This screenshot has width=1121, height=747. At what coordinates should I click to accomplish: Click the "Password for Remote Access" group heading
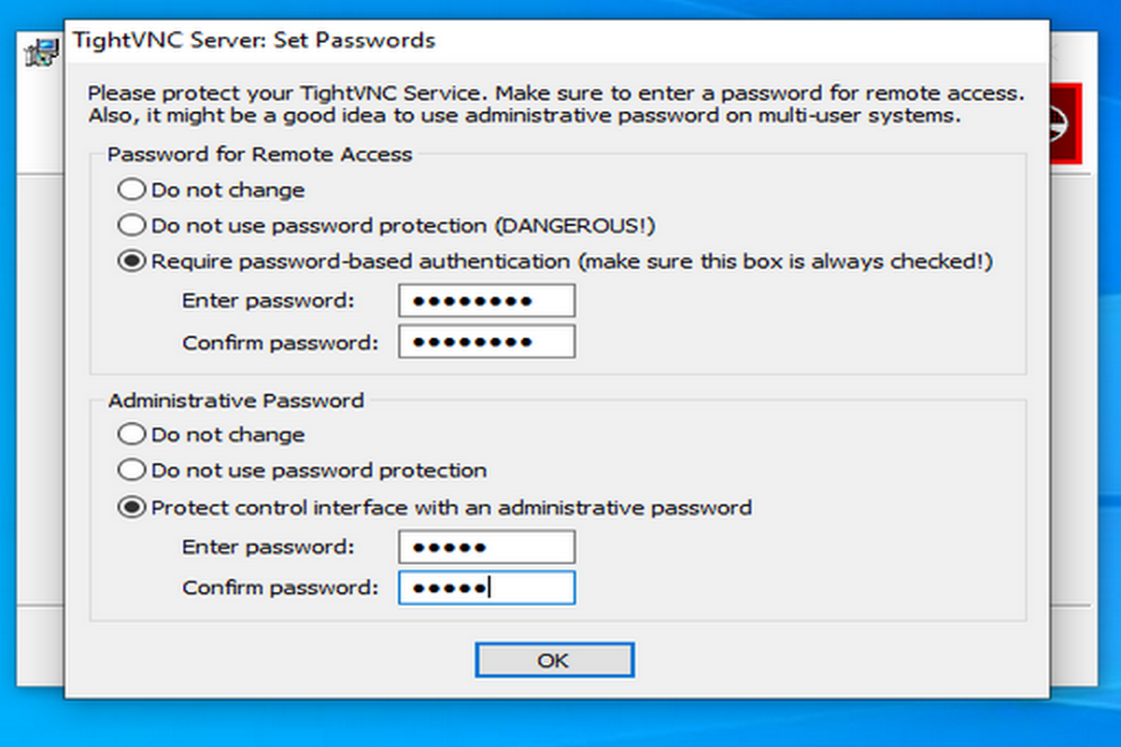point(260,154)
